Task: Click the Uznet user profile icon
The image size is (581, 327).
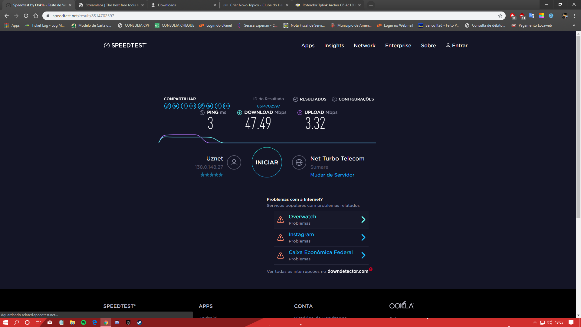Action: [234, 163]
